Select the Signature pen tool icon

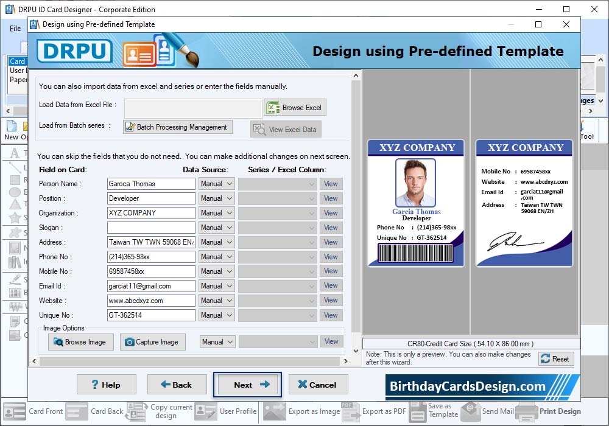[15, 279]
